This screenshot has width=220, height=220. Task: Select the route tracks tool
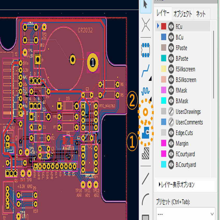145,71
